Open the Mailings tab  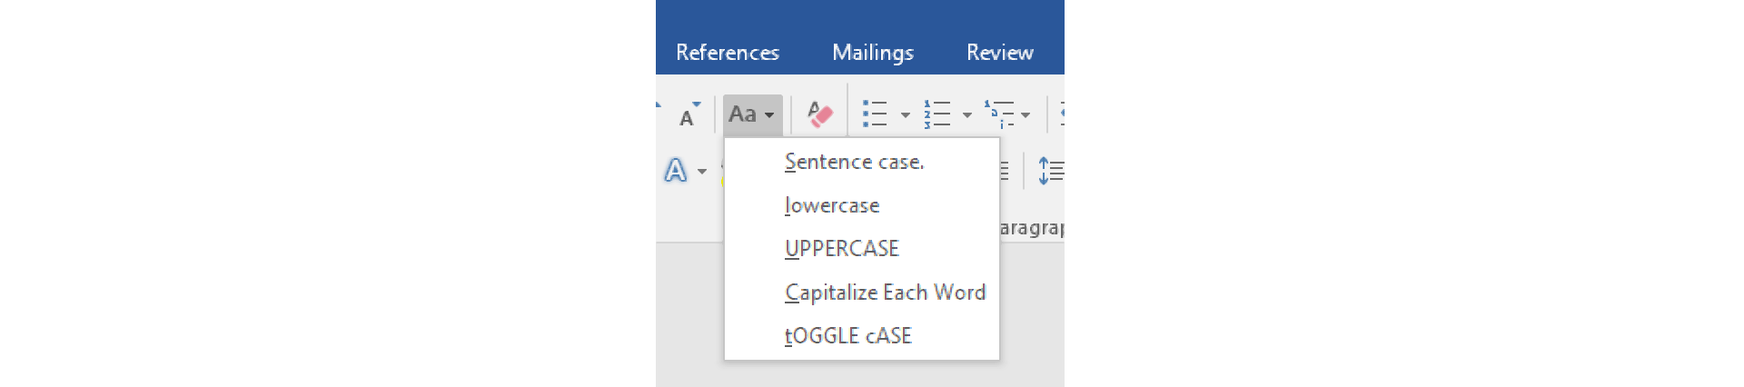coord(873,53)
